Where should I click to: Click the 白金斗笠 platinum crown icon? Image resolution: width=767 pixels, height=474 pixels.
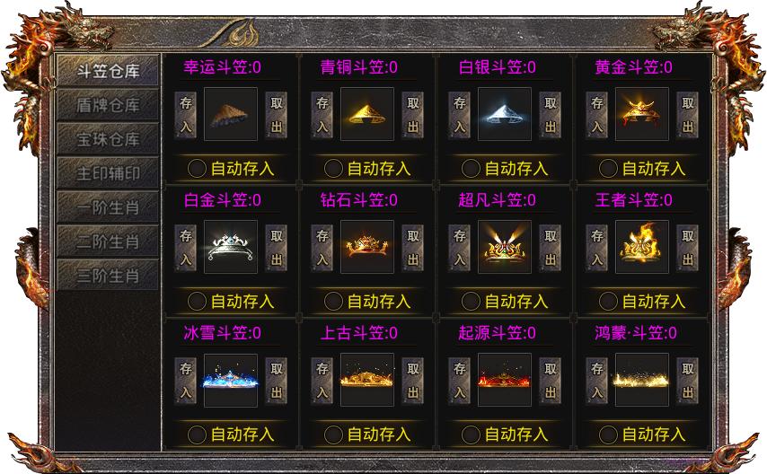click(231, 247)
